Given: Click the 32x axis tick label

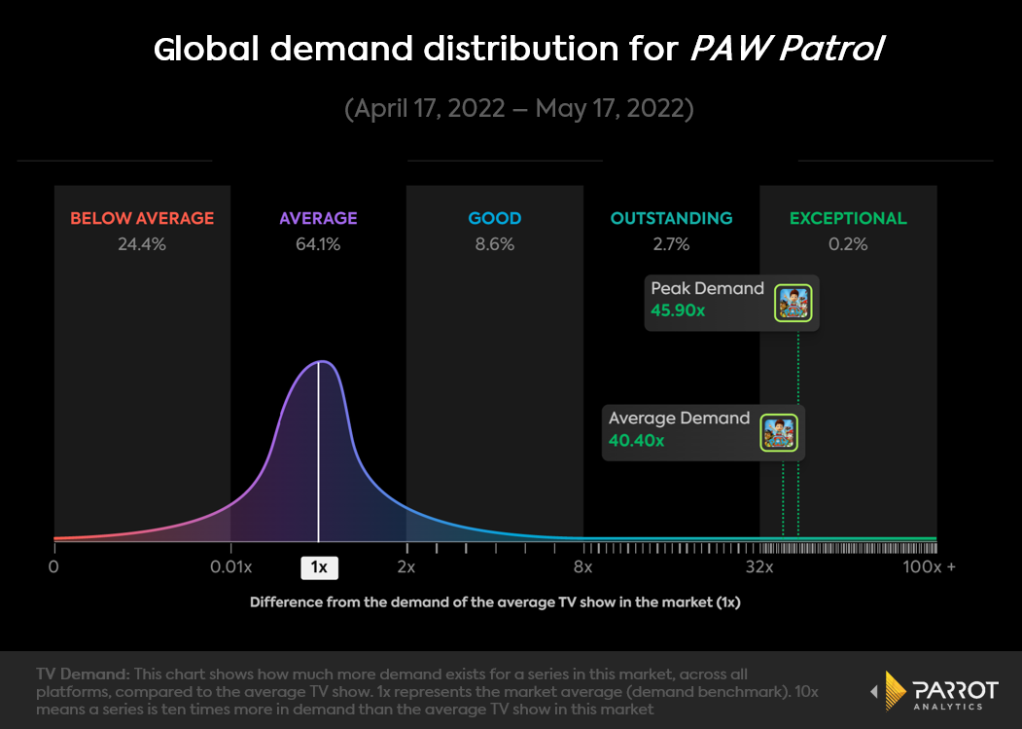Looking at the screenshot, I should (x=759, y=567).
